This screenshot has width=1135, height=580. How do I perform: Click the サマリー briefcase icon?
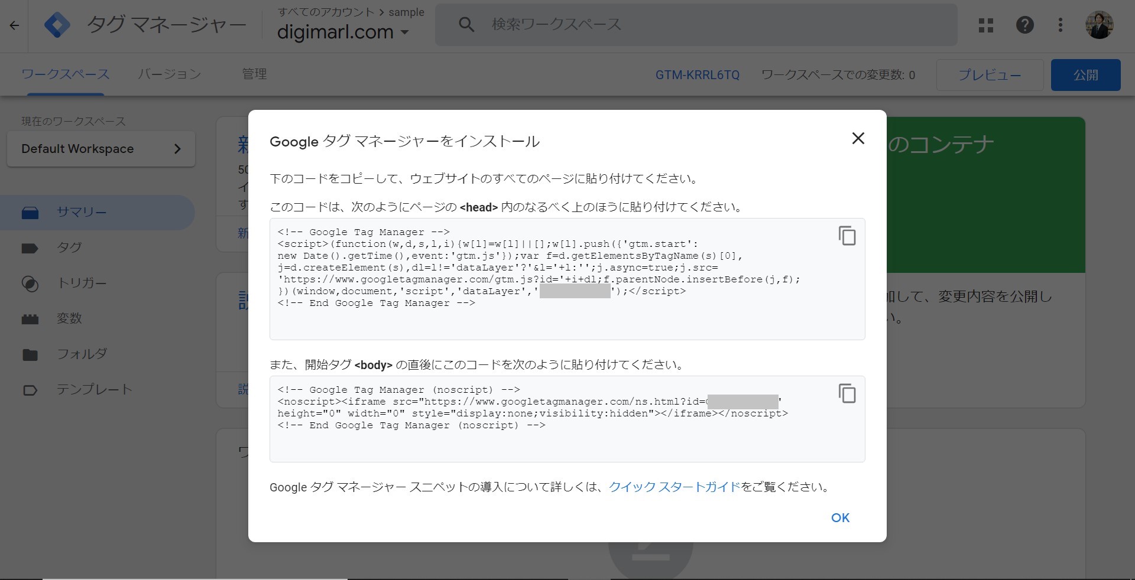(x=30, y=213)
